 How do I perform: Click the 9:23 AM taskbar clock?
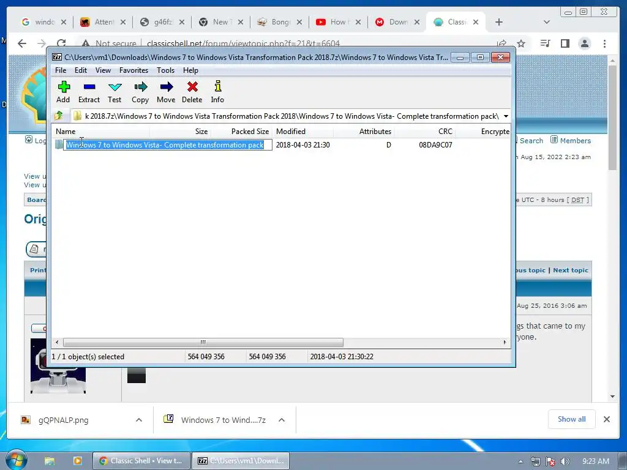pos(596,461)
